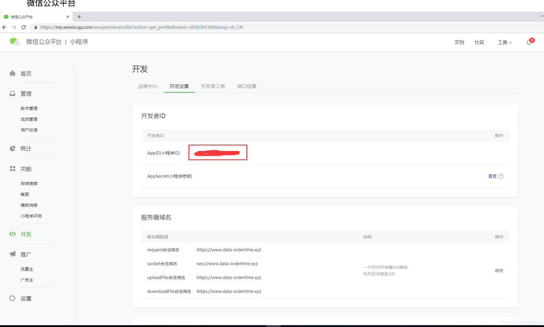Screen dimensions: 544x327
Task: Click the 首页 sidebar label
Action: pyautogui.click(x=26, y=73)
